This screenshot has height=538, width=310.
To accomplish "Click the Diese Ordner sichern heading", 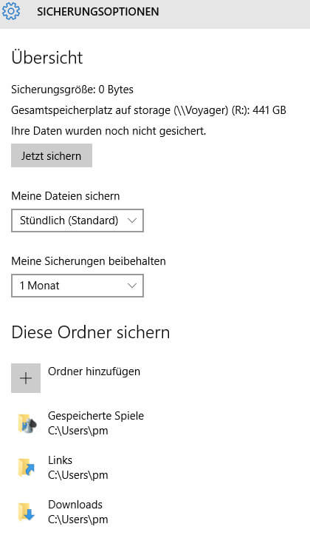I will coord(91,332).
